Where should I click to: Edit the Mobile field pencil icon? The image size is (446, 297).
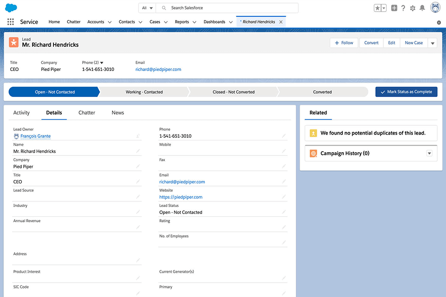284,151
